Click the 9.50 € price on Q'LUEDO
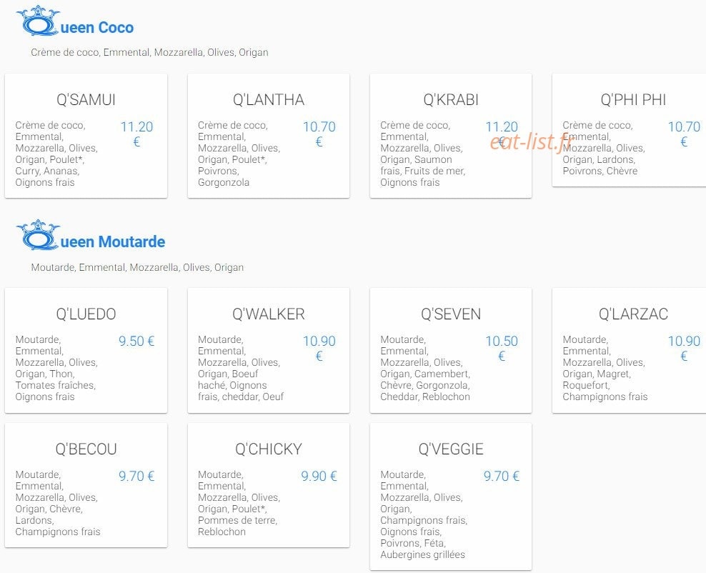 click(136, 342)
